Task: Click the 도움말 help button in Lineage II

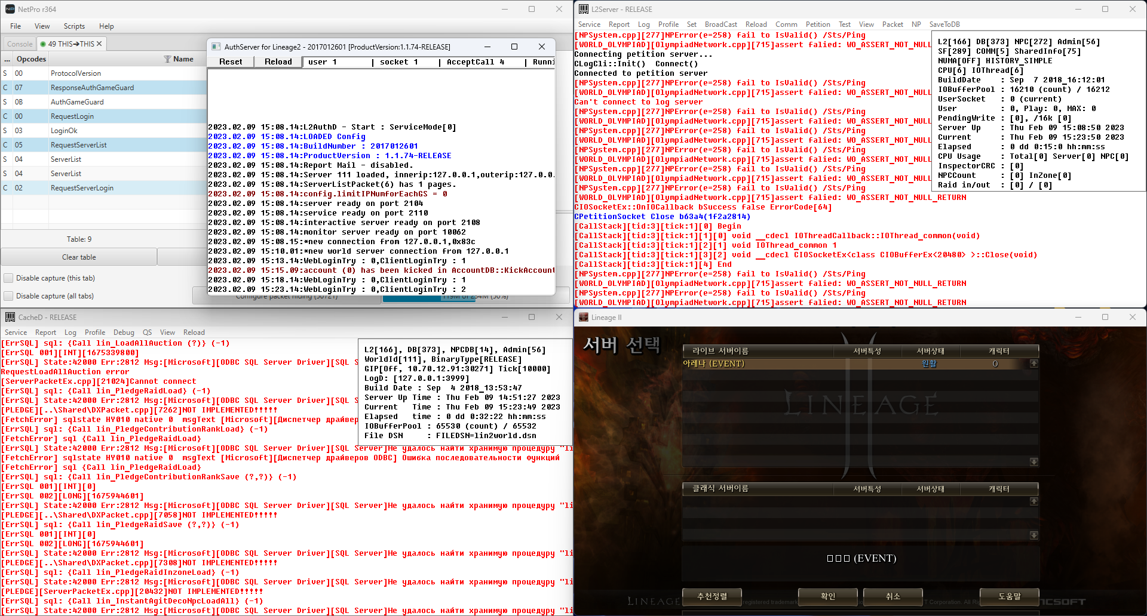Action: pyautogui.click(x=1010, y=596)
